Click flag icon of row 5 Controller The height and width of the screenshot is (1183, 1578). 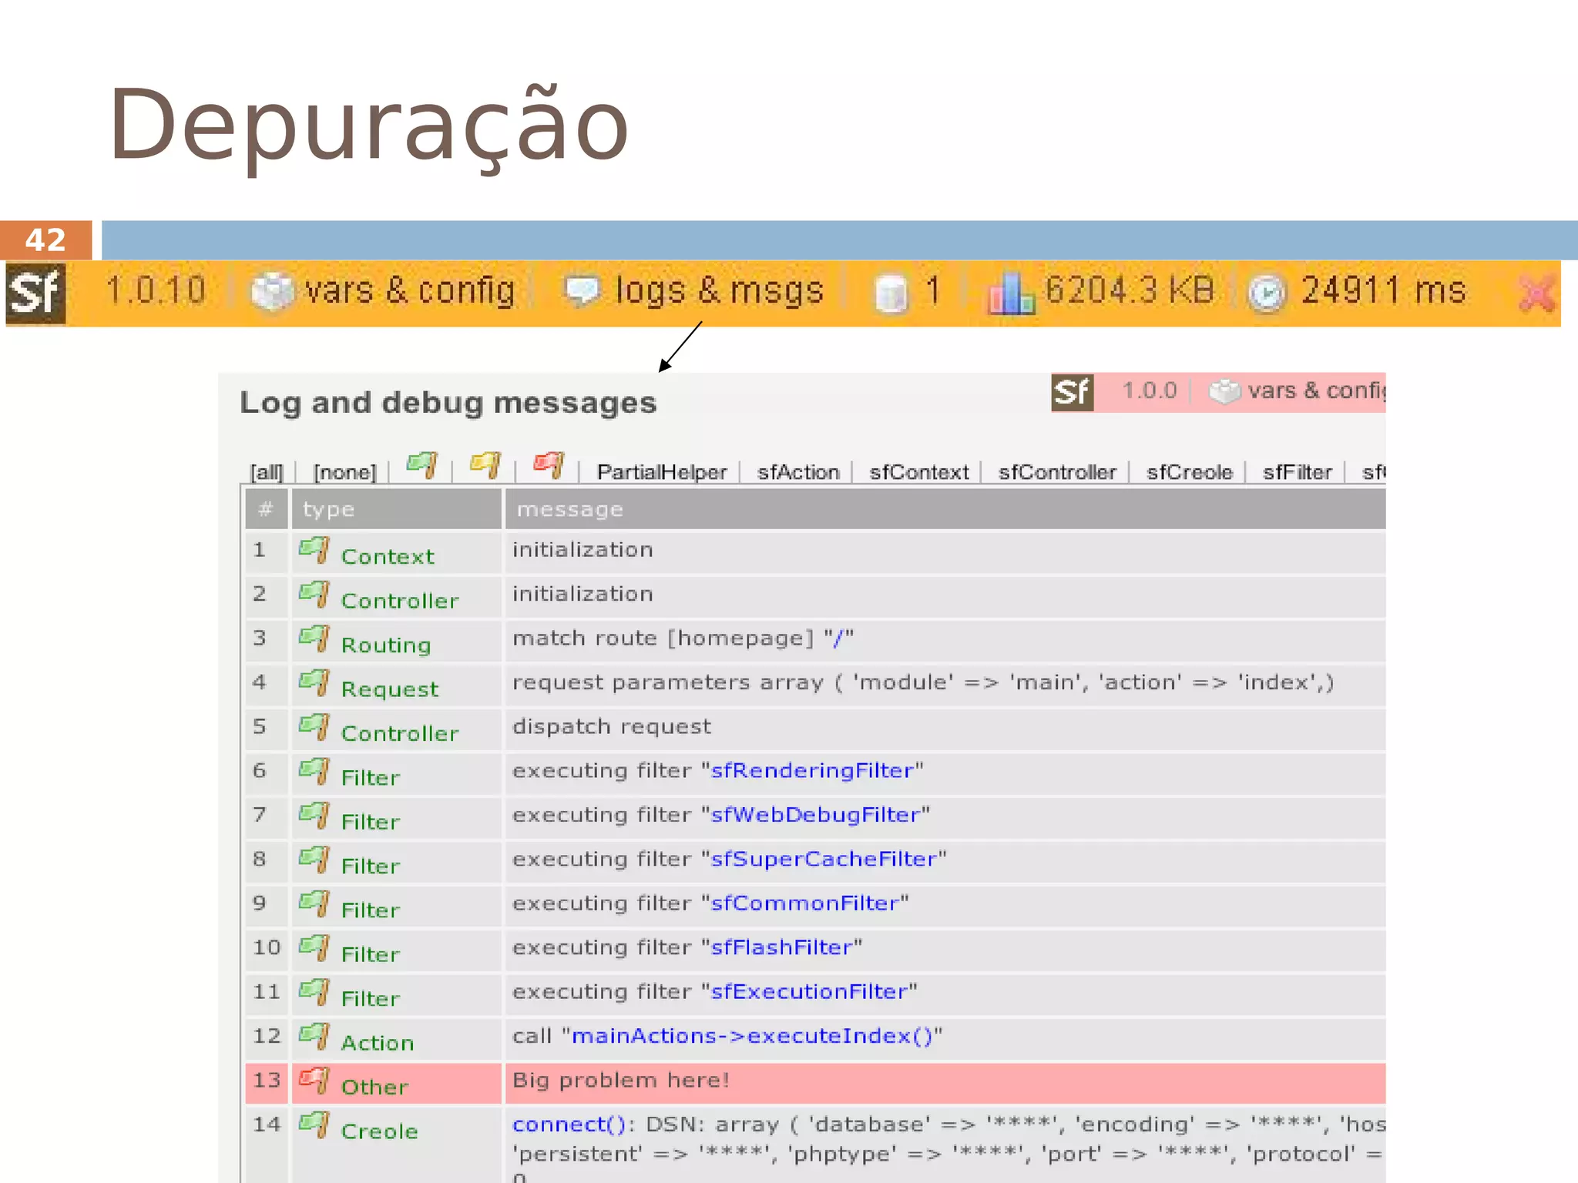(314, 727)
